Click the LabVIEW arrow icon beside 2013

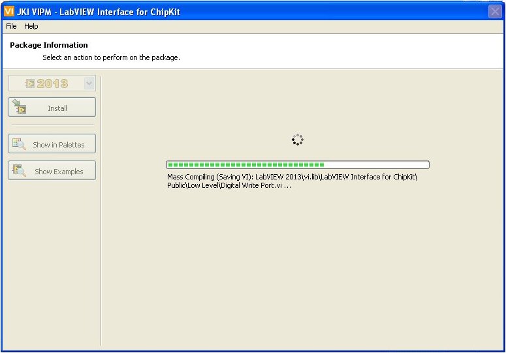[x=30, y=84]
